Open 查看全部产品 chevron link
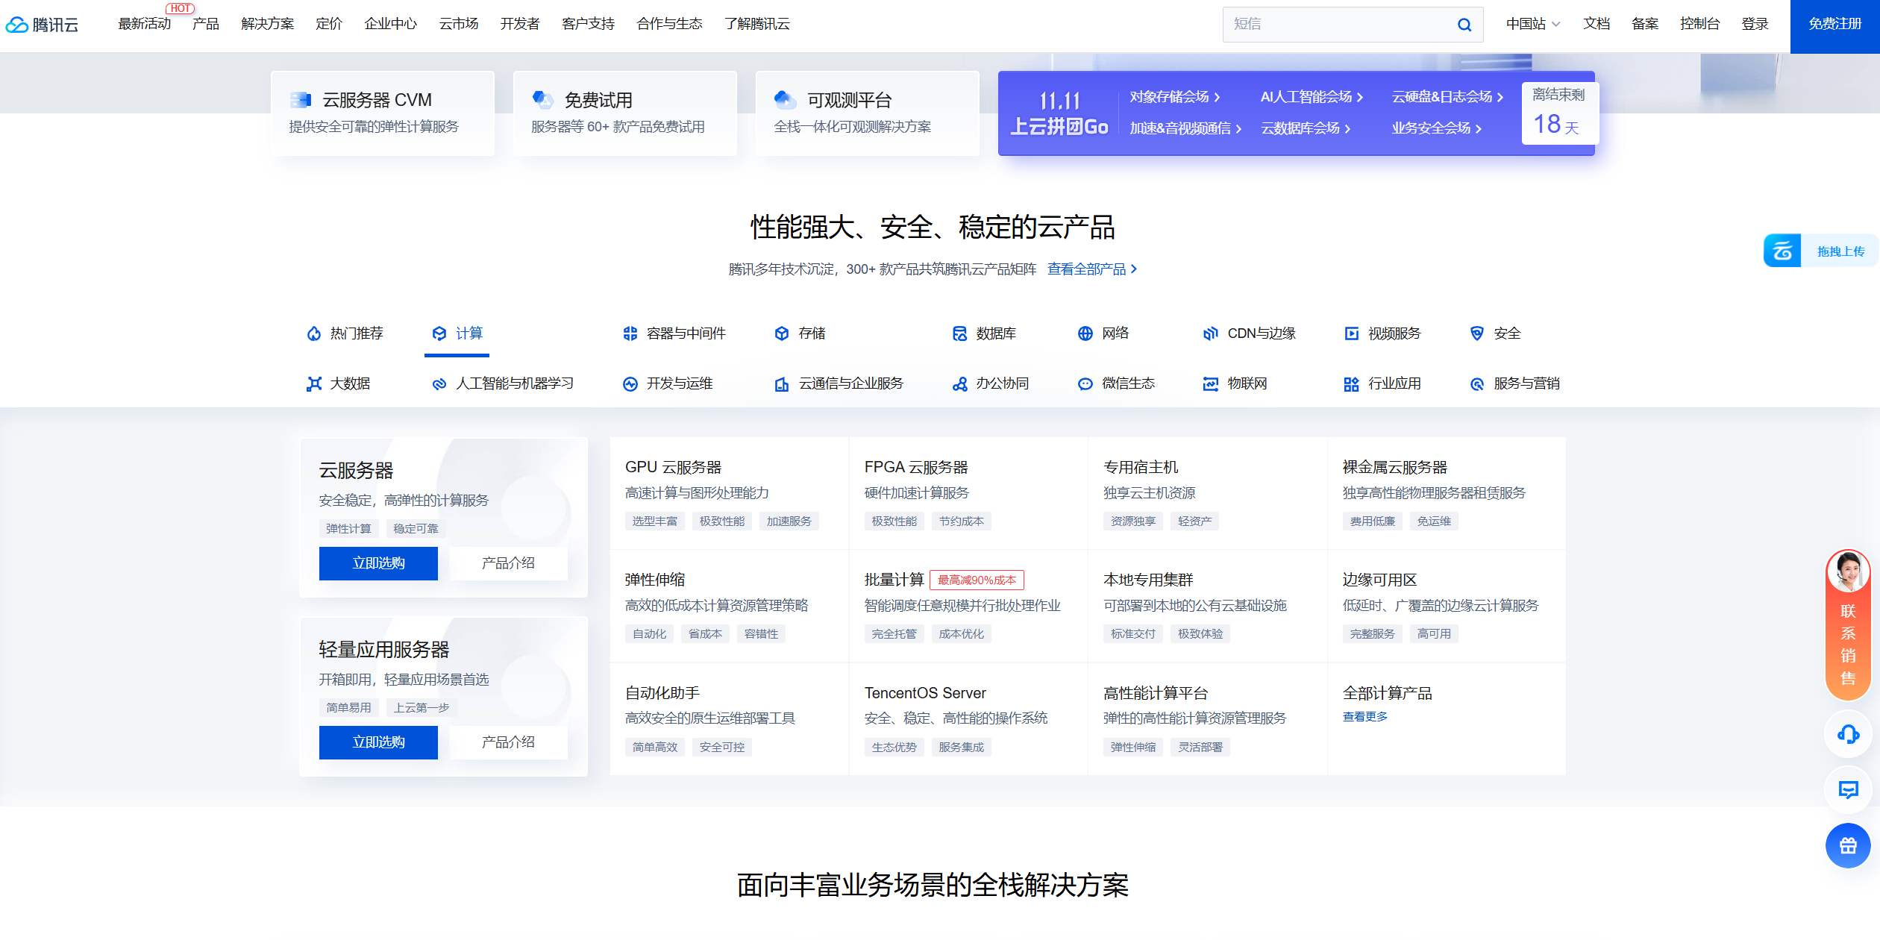The image size is (1880, 940). (x=1092, y=269)
